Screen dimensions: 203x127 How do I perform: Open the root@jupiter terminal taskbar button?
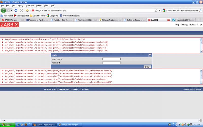coord(70,125)
